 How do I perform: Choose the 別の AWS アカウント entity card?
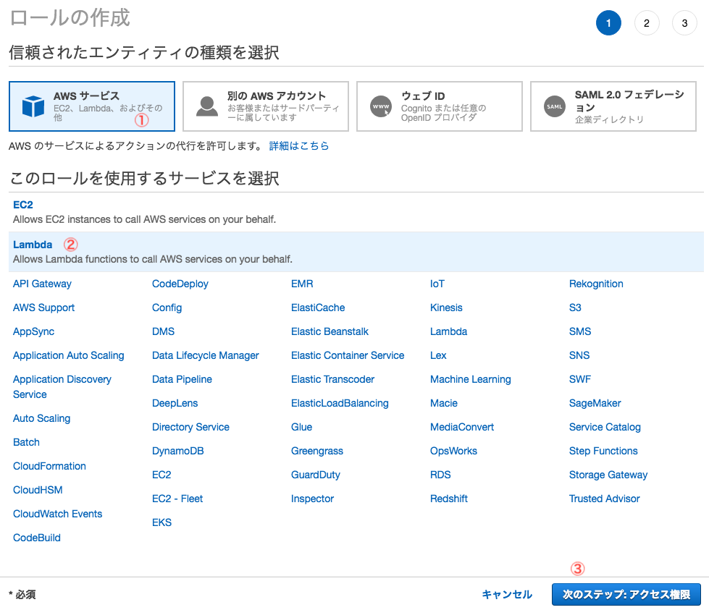(x=266, y=106)
